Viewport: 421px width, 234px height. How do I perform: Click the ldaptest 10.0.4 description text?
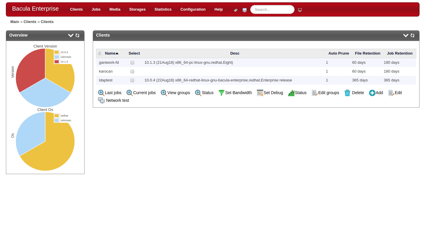point(218,80)
